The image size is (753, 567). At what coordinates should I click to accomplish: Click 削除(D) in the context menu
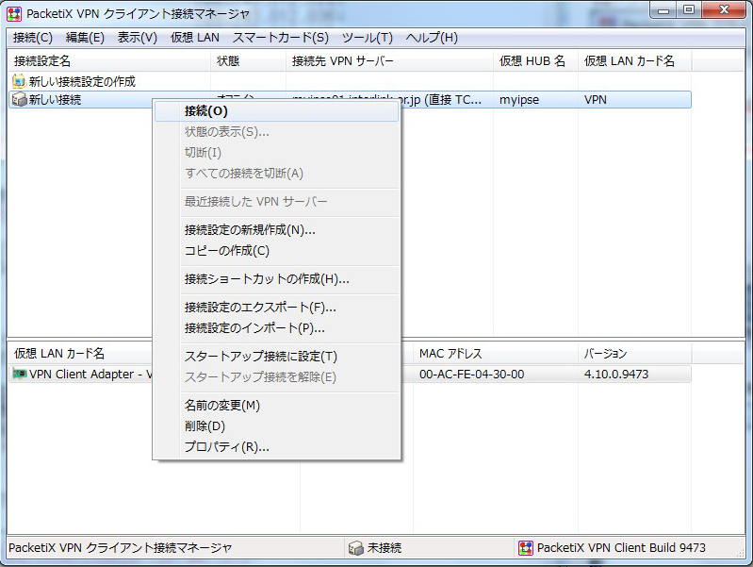click(x=205, y=426)
